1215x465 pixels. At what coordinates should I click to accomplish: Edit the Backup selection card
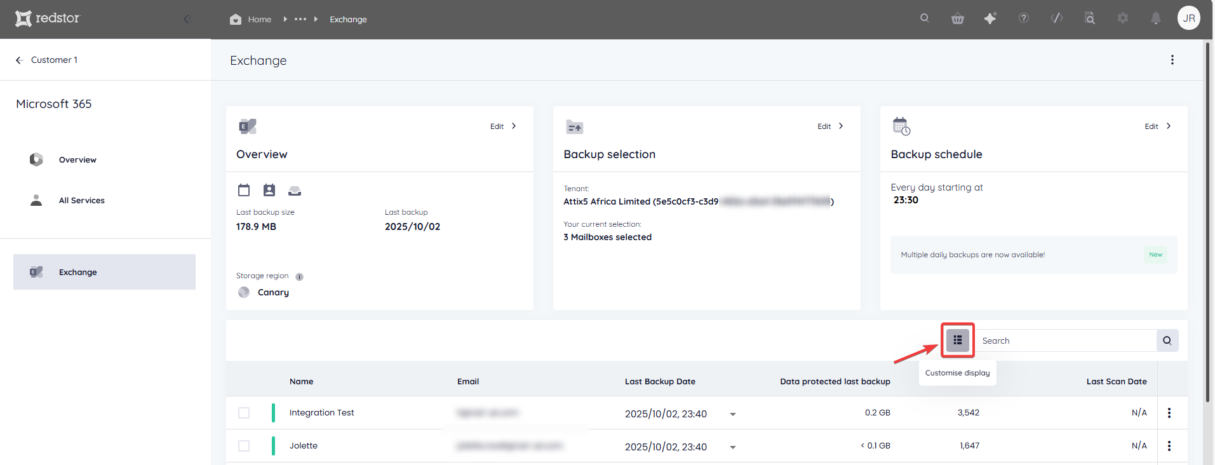pos(831,126)
